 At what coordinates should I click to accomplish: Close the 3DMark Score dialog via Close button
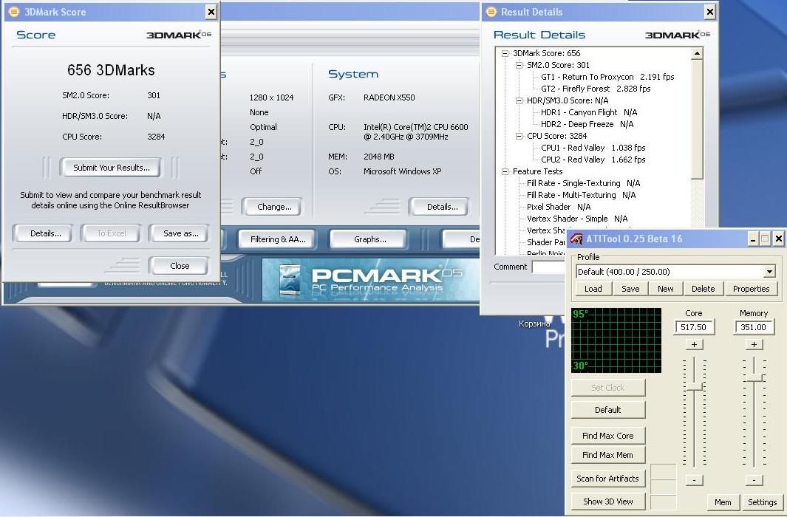pyautogui.click(x=179, y=266)
